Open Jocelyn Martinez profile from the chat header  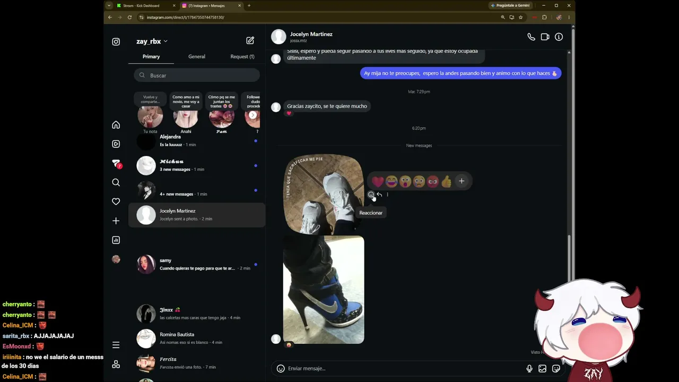click(x=311, y=37)
